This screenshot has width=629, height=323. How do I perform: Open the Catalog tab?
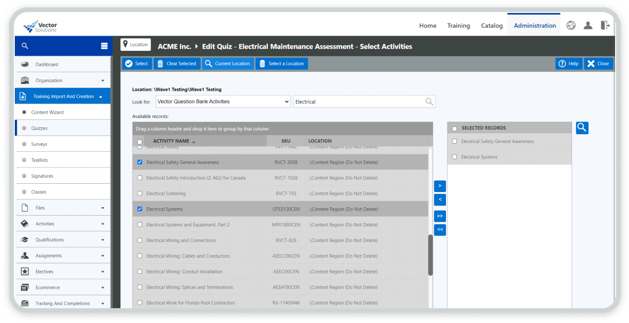click(491, 26)
